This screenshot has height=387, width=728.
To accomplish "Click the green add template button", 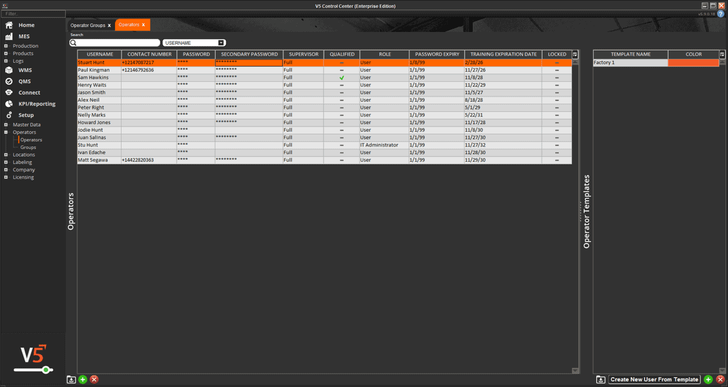I will [x=708, y=379].
